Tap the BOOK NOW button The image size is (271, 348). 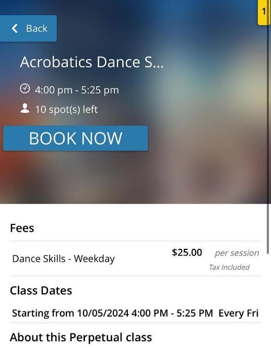point(76,138)
